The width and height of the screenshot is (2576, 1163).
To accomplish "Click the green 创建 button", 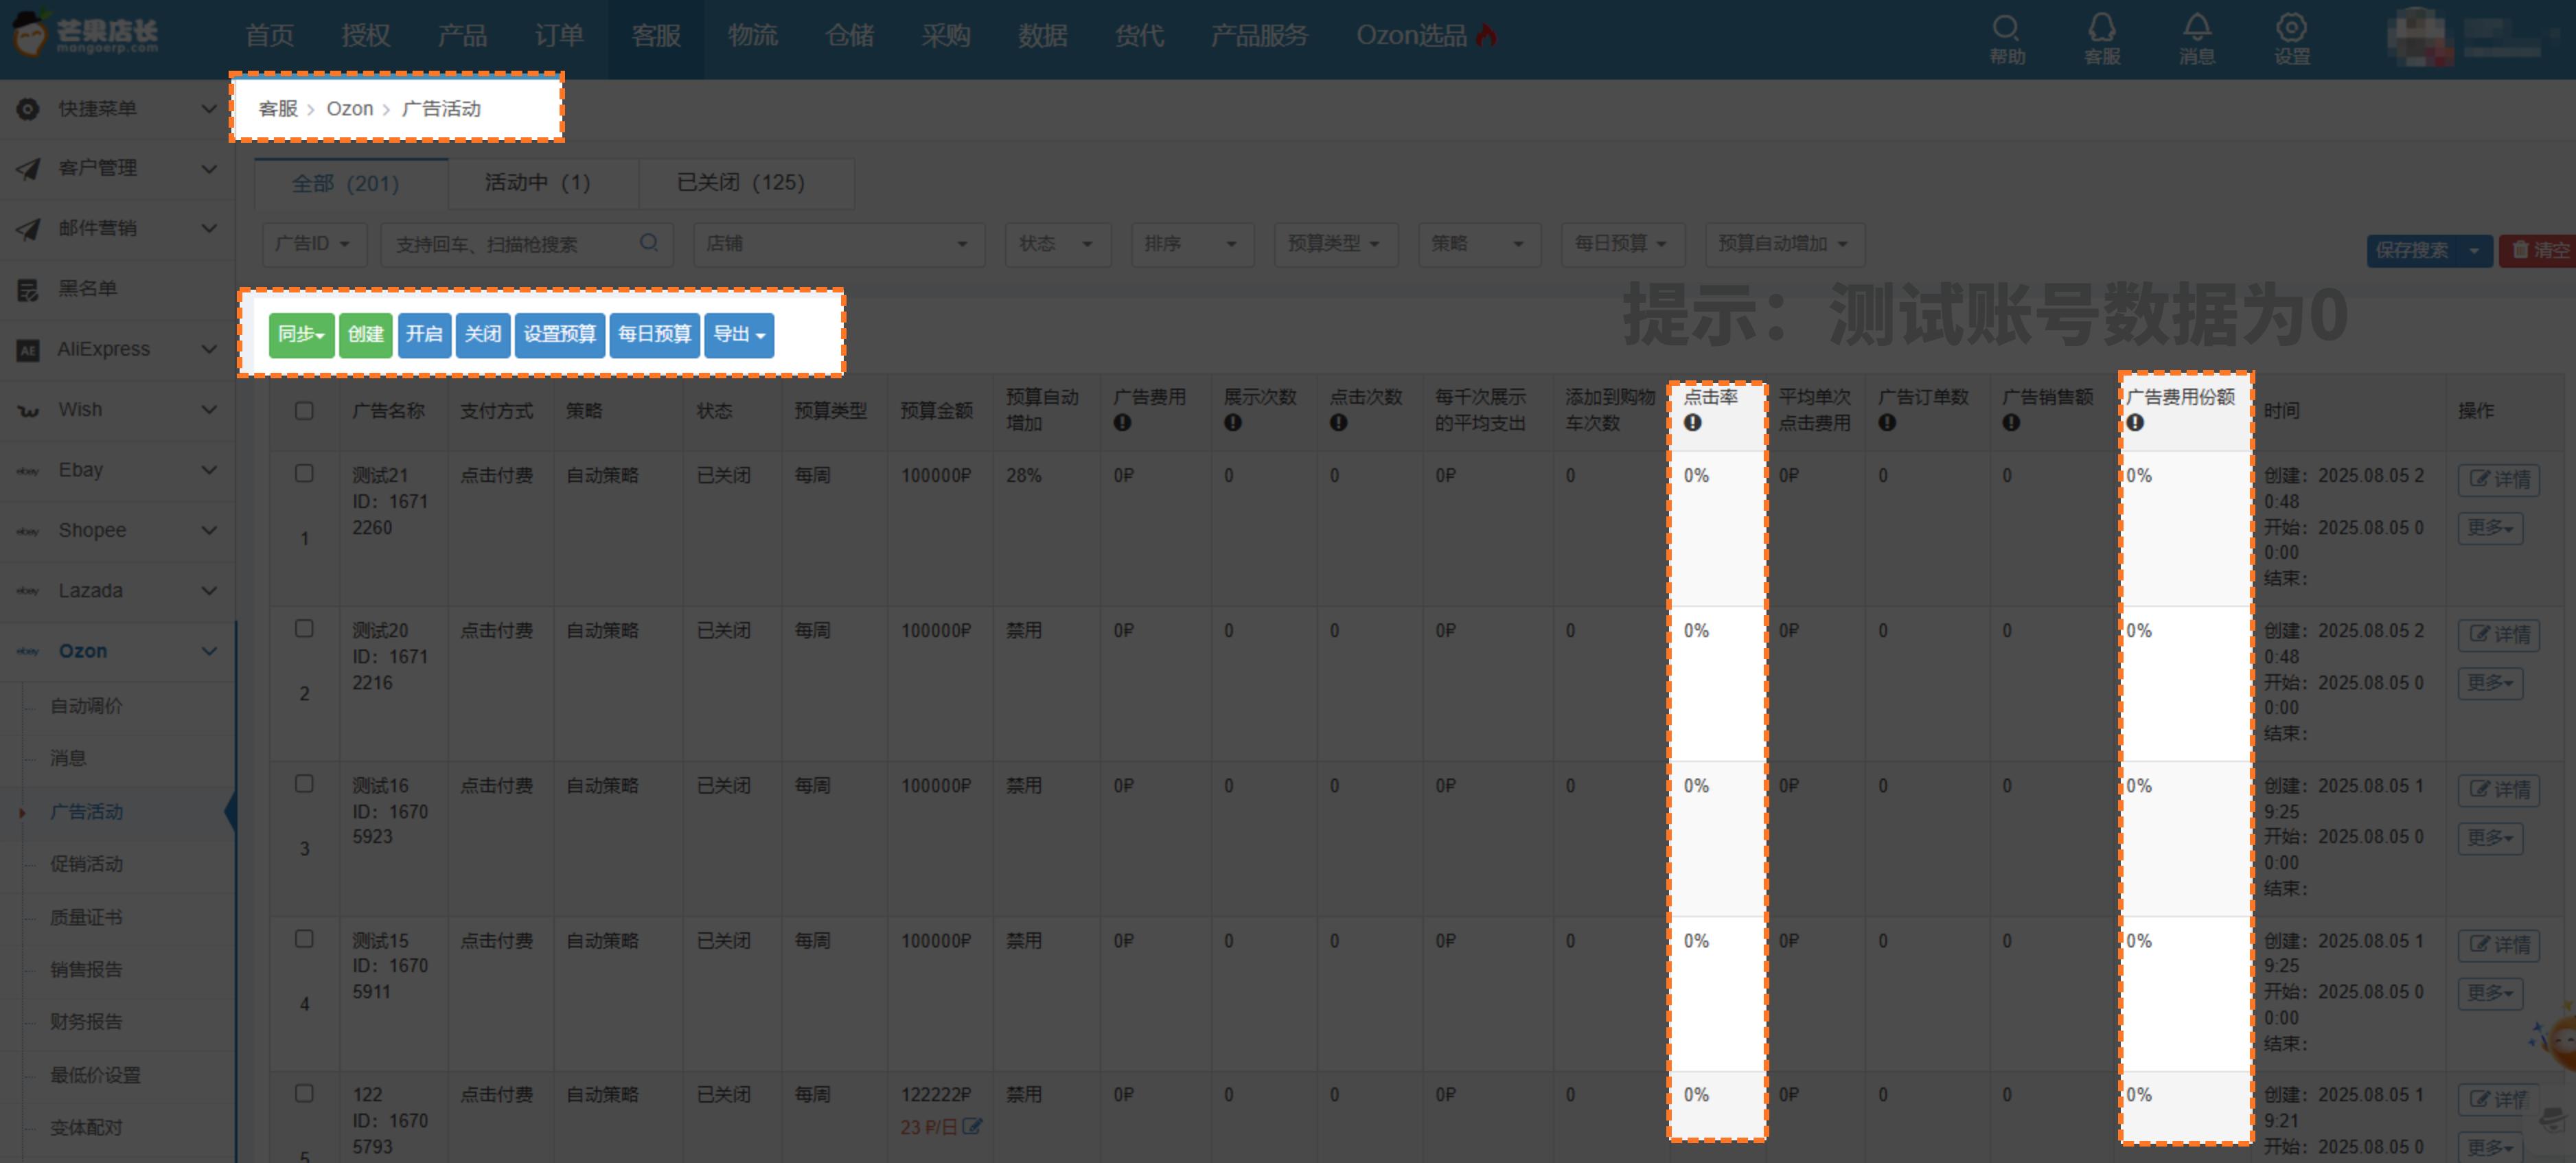I will (x=366, y=334).
